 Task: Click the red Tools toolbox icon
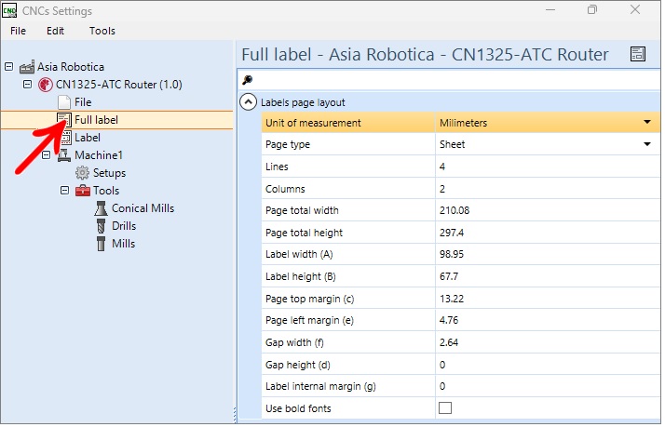tap(83, 191)
